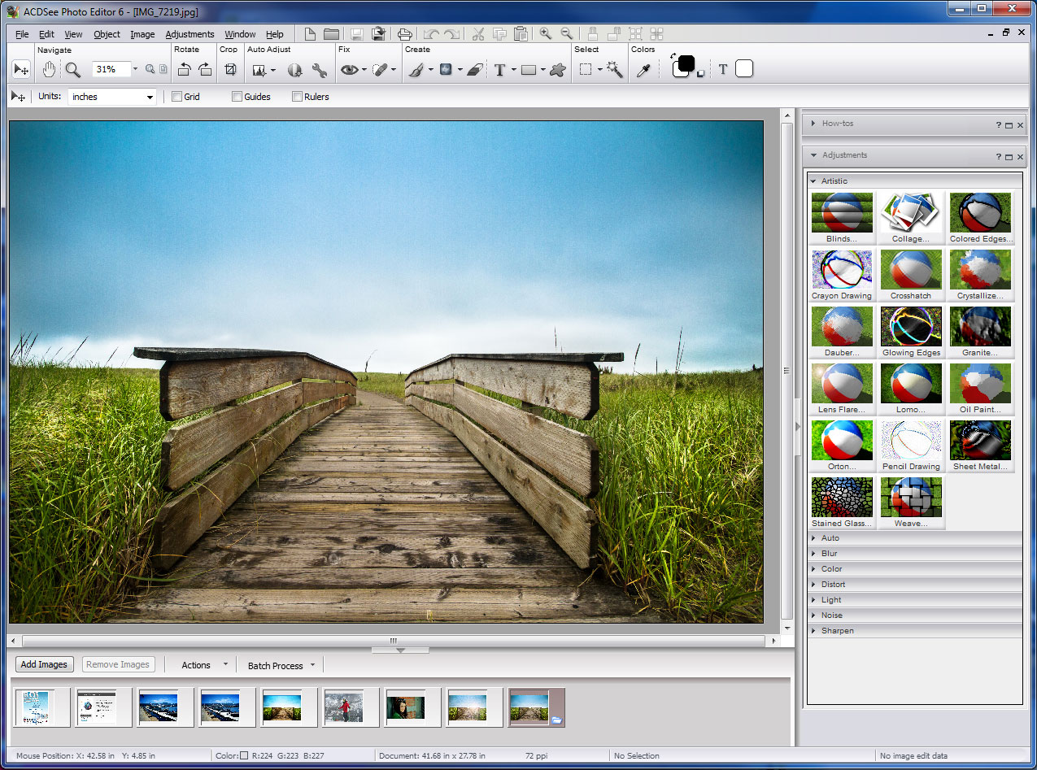Click the Red Eye fix tool
This screenshot has width=1037, height=770.
coord(349,70)
